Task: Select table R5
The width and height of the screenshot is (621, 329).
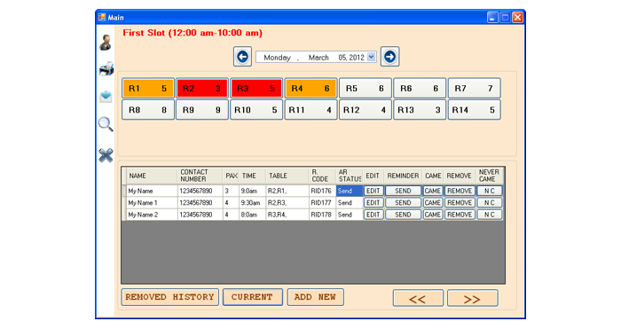Action: [366, 89]
